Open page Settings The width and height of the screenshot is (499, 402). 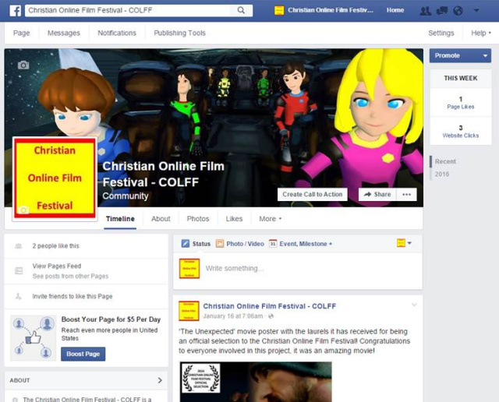tap(441, 33)
